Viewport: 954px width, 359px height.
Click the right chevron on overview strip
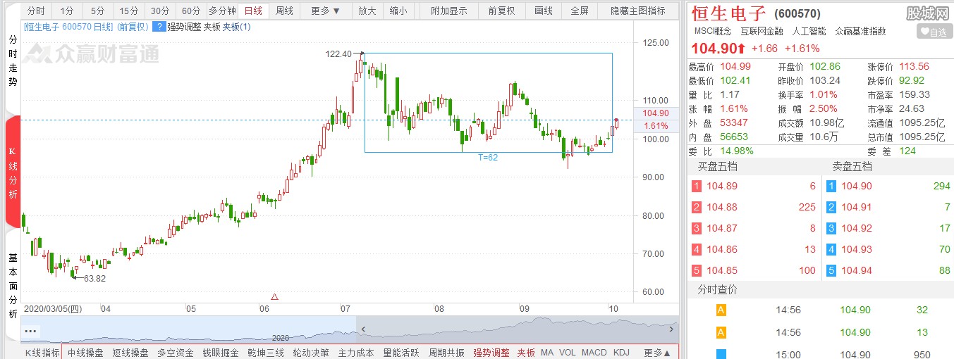click(671, 329)
